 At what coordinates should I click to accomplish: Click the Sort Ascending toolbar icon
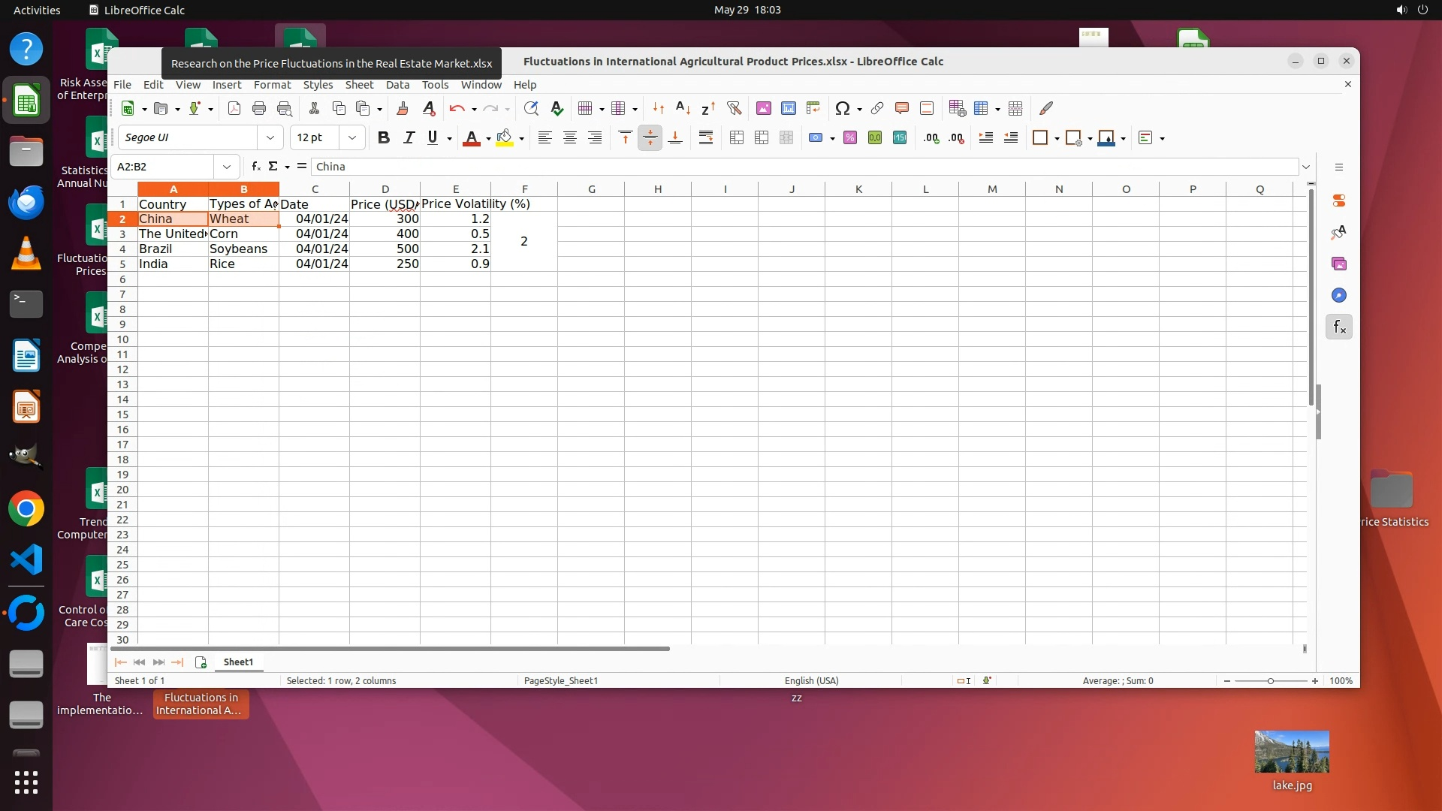pos(683,108)
